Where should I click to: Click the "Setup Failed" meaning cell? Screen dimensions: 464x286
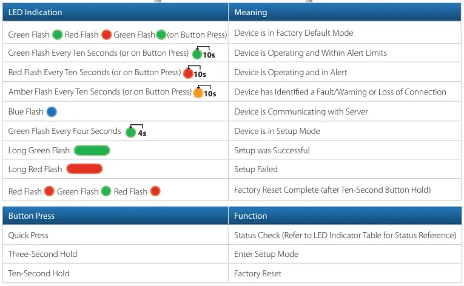pos(256,170)
